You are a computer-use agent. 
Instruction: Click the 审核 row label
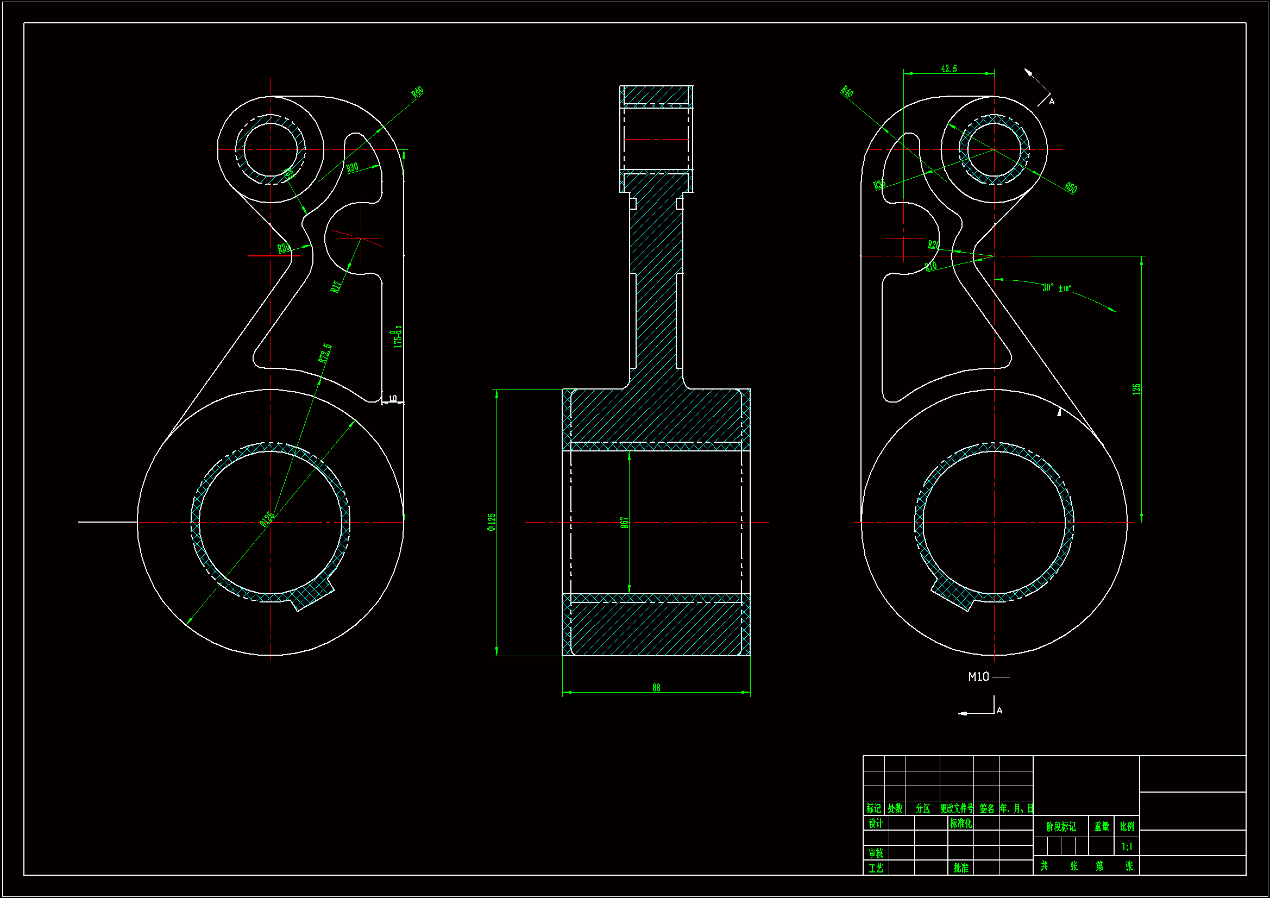pyautogui.click(x=876, y=853)
